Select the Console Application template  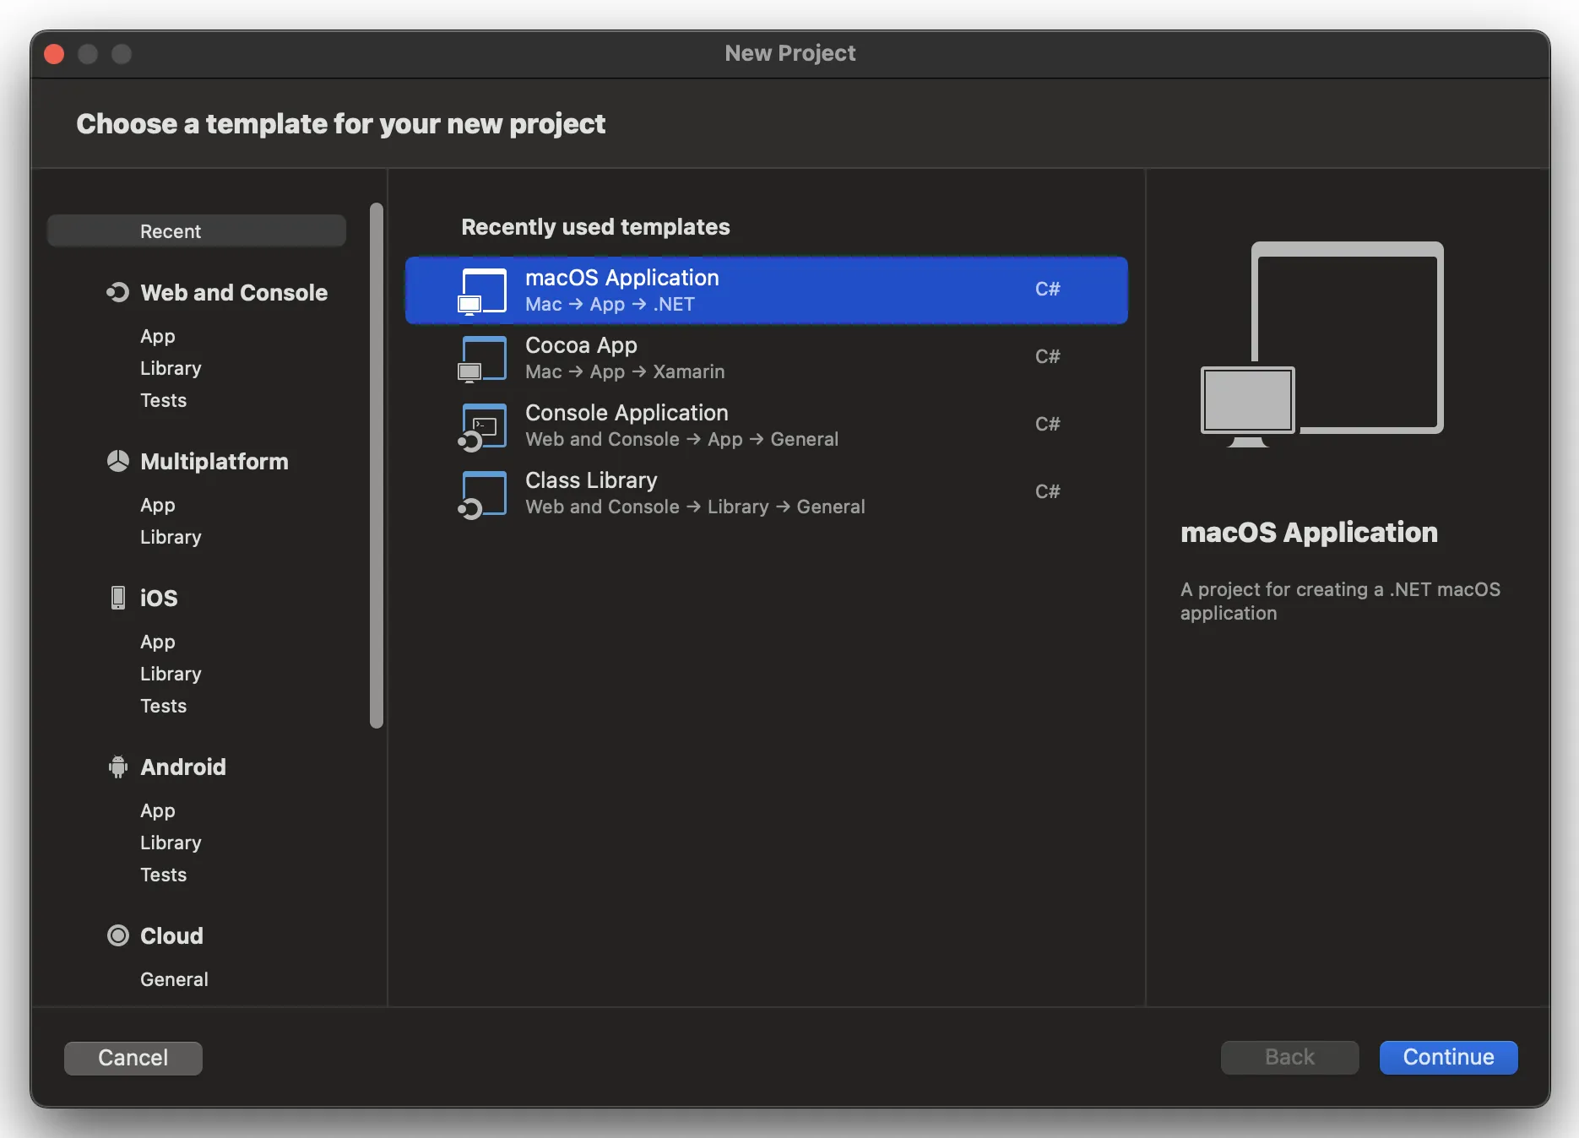pos(760,425)
